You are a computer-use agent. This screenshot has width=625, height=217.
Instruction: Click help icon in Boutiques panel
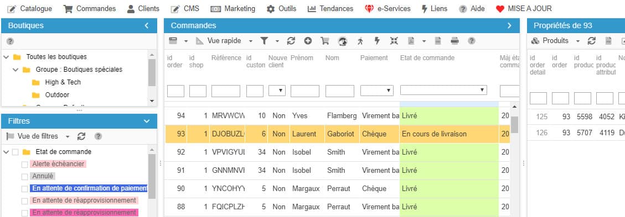pos(11,41)
